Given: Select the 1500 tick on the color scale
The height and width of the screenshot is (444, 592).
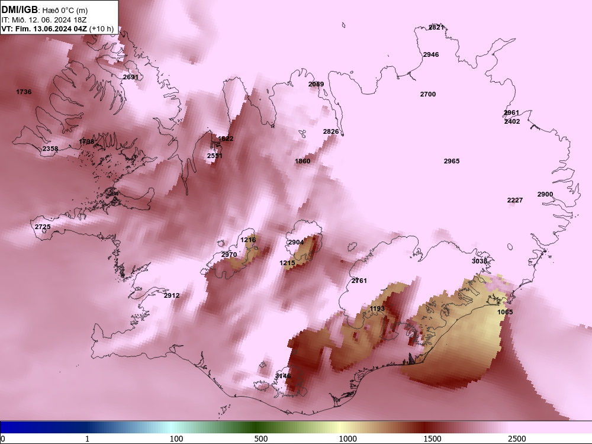Looking at the screenshot, I should 432,439.
